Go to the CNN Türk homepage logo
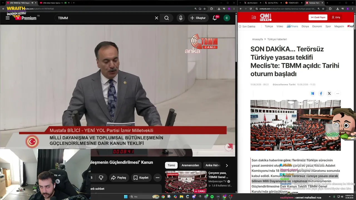This screenshot has width=356, height=200. pyautogui.click(x=266, y=17)
